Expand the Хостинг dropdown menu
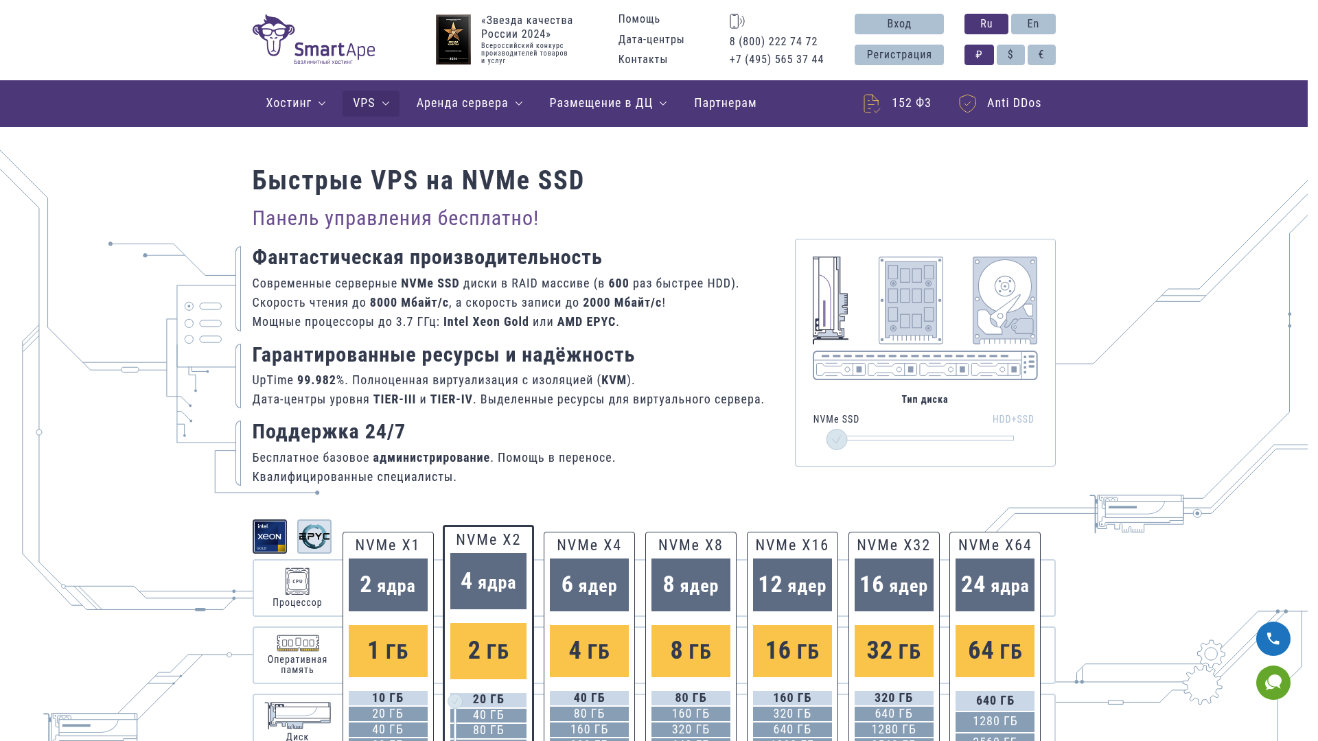1318x741 pixels. (296, 104)
